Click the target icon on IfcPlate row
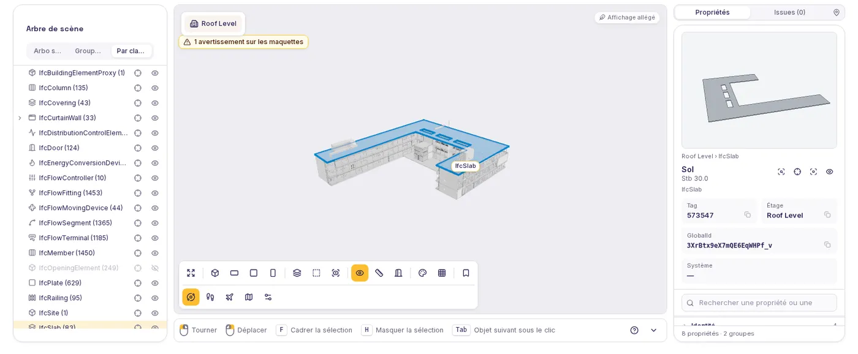858x354 pixels. pyautogui.click(x=138, y=283)
